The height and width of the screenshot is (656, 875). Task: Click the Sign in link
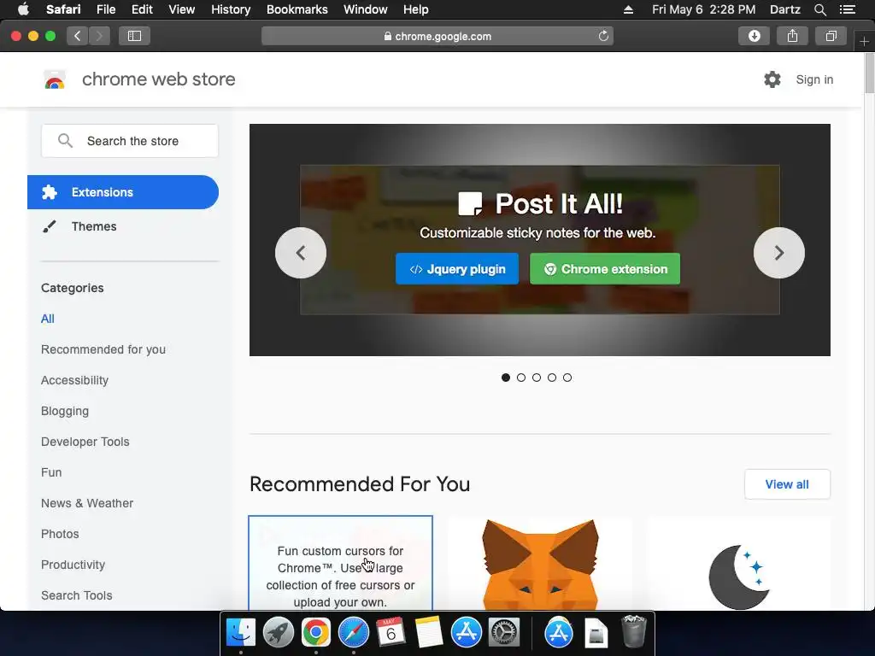[814, 79]
